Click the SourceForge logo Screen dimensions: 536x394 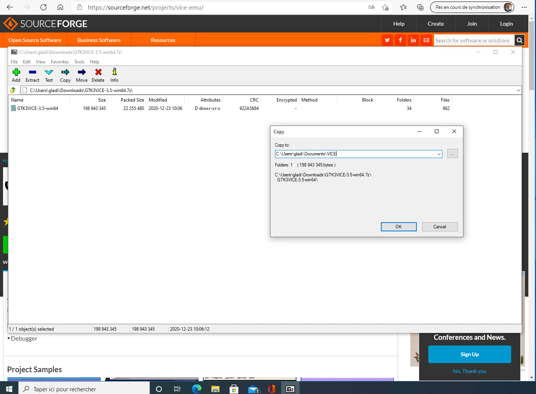45,24
